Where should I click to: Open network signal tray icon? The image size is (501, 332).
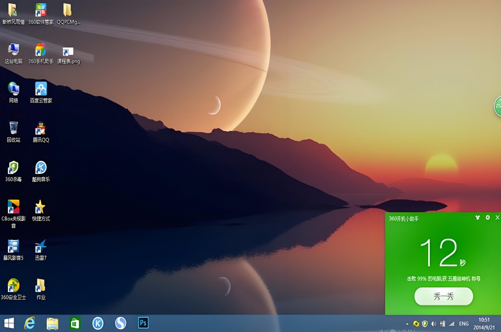pos(451,324)
